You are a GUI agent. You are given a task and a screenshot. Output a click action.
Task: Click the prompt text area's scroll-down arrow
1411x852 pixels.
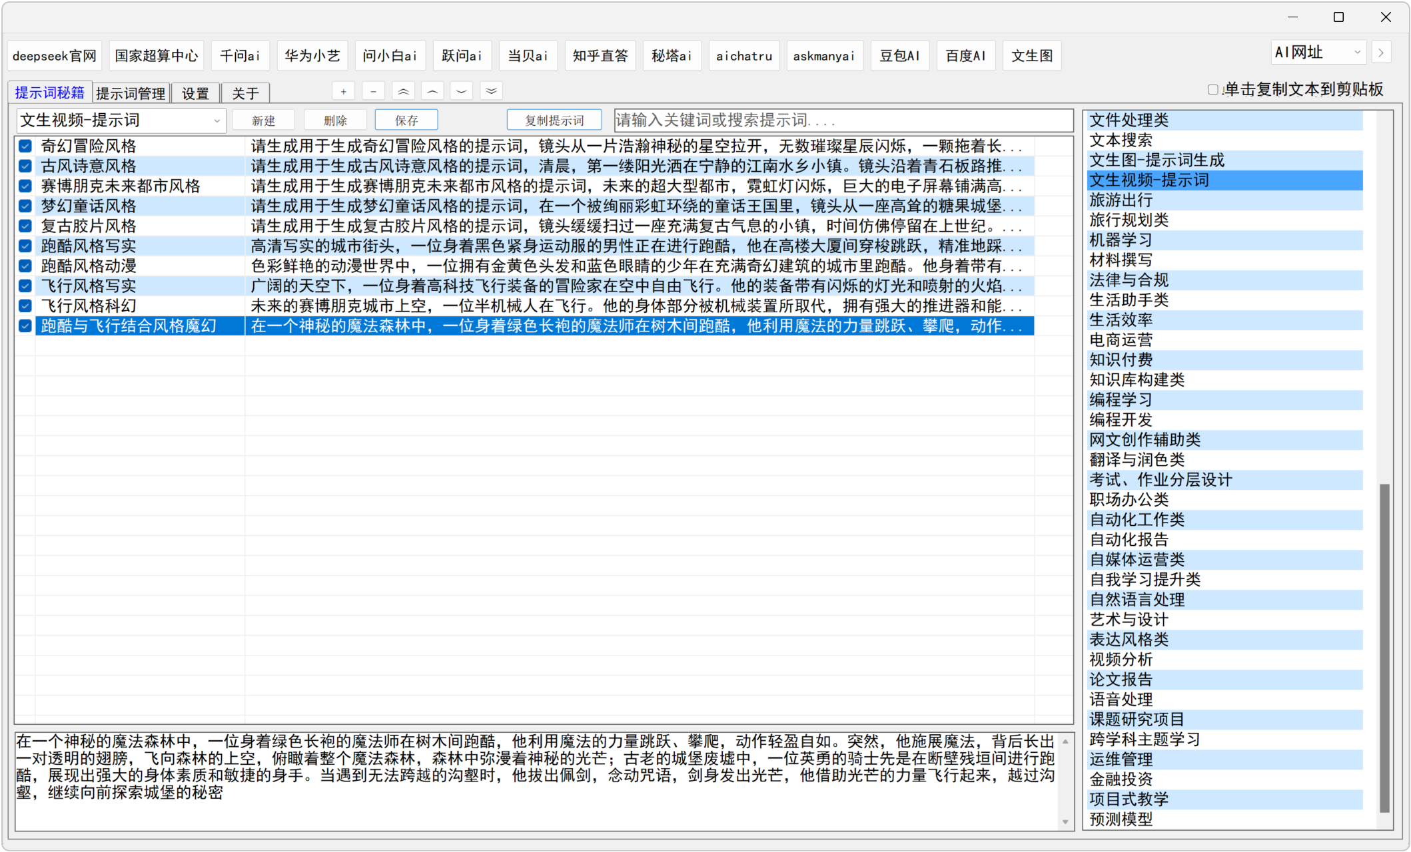(x=1065, y=822)
